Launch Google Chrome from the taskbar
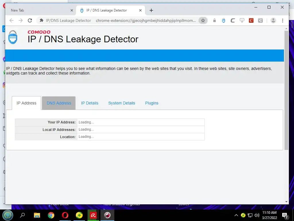The width and height of the screenshot is (294, 221). (x=51, y=215)
